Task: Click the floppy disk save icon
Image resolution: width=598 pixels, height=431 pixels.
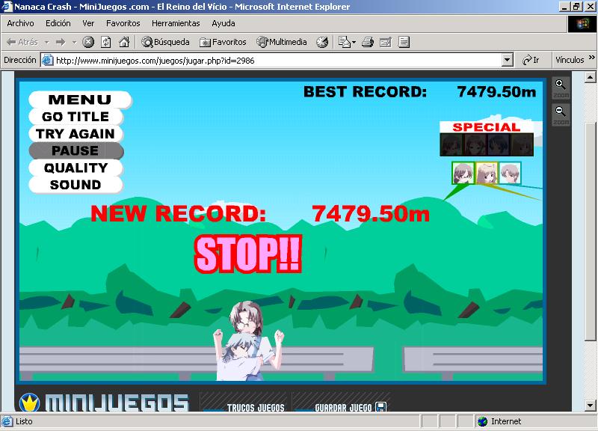Action: [x=380, y=407]
